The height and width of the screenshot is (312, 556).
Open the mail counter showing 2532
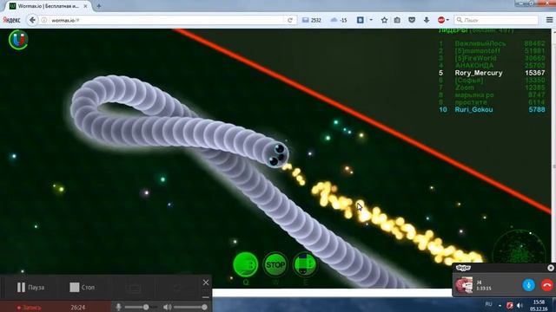[311, 20]
